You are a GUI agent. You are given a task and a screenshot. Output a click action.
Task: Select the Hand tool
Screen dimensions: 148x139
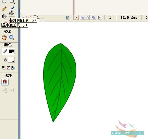pyautogui.click(x=4, y=38)
